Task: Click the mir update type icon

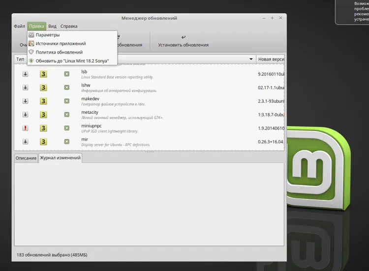Action: [x=25, y=141]
